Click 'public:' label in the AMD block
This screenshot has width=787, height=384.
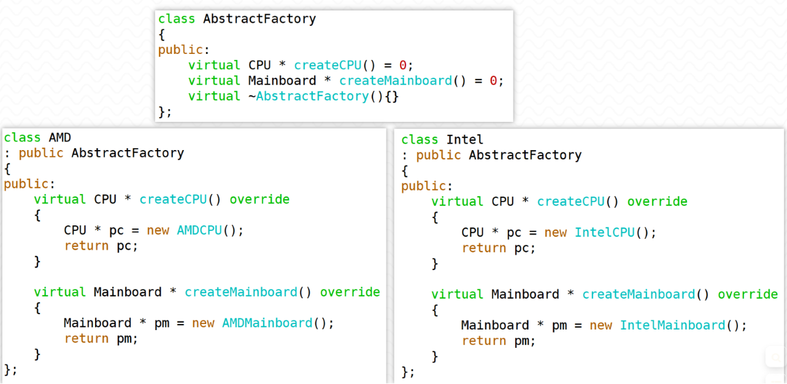pos(29,184)
